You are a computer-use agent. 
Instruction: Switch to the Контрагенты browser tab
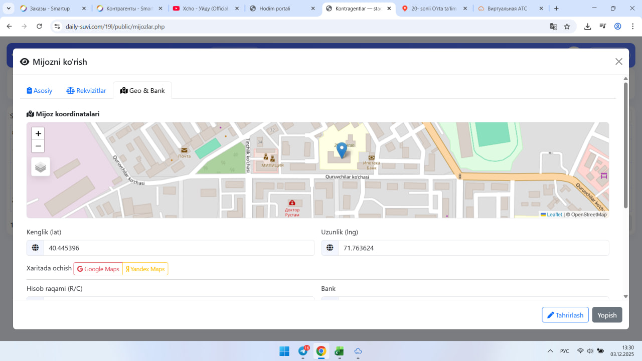pyautogui.click(x=129, y=9)
